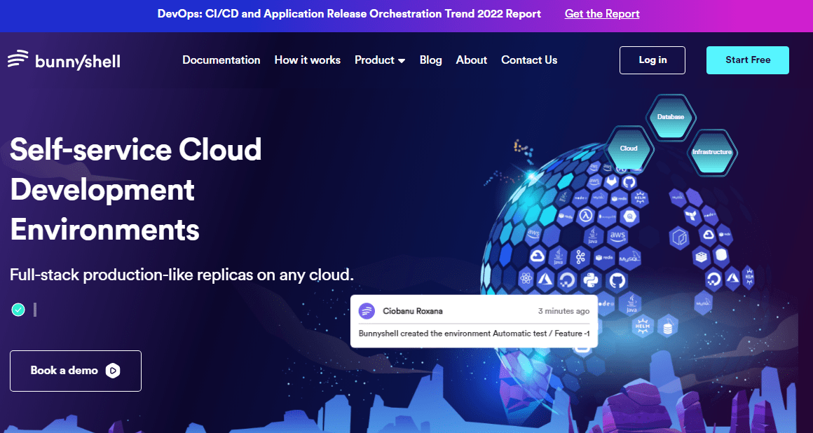Click the Azure hexagon beside React
813x433 pixels.
click(545, 280)
